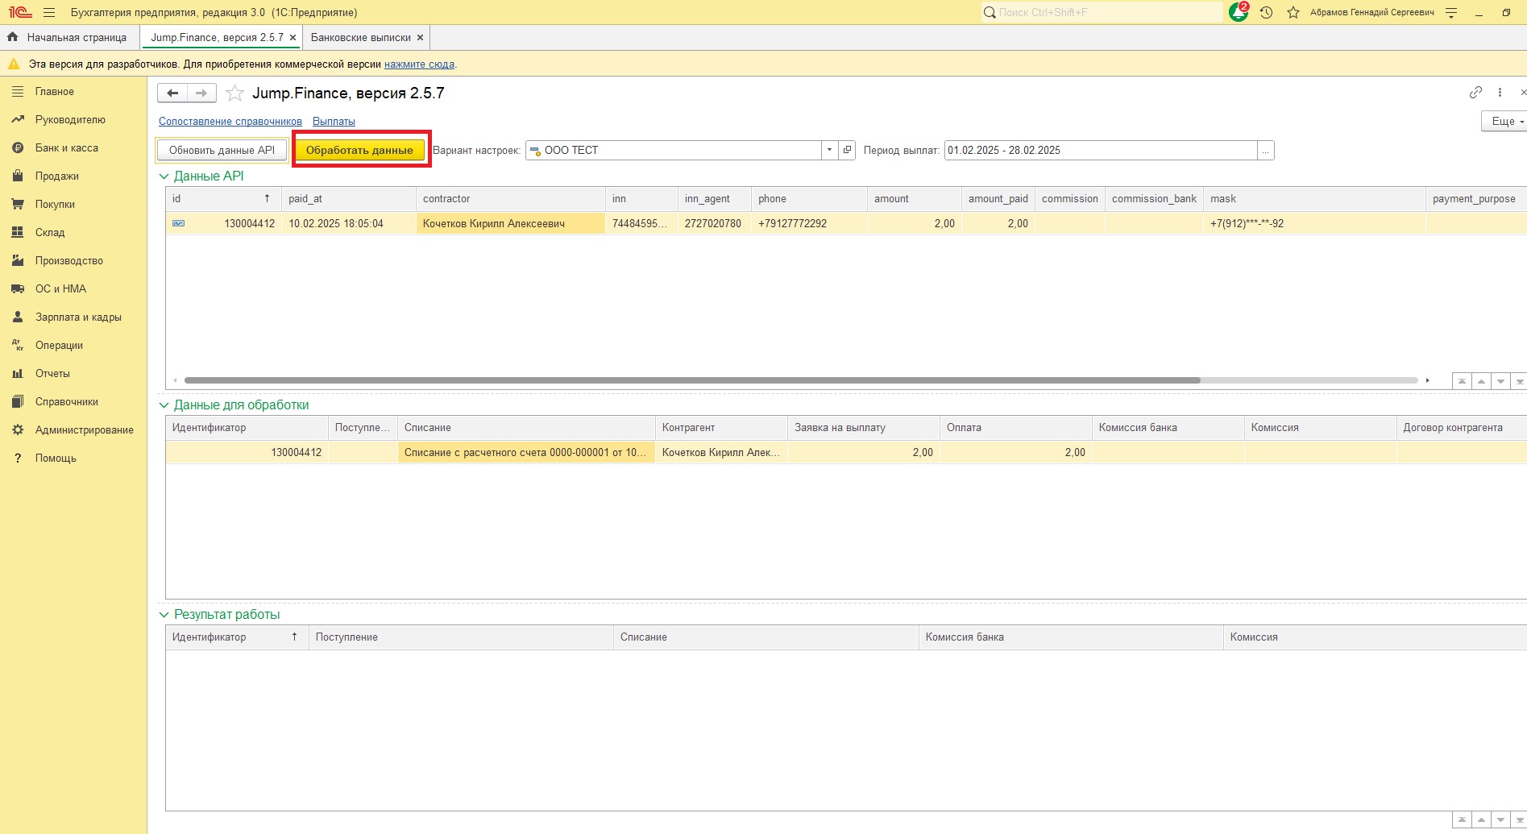Click the Обработать данные button
Image resolution: width=1527 pixels, height=834 pixels.
click(359, 150)
